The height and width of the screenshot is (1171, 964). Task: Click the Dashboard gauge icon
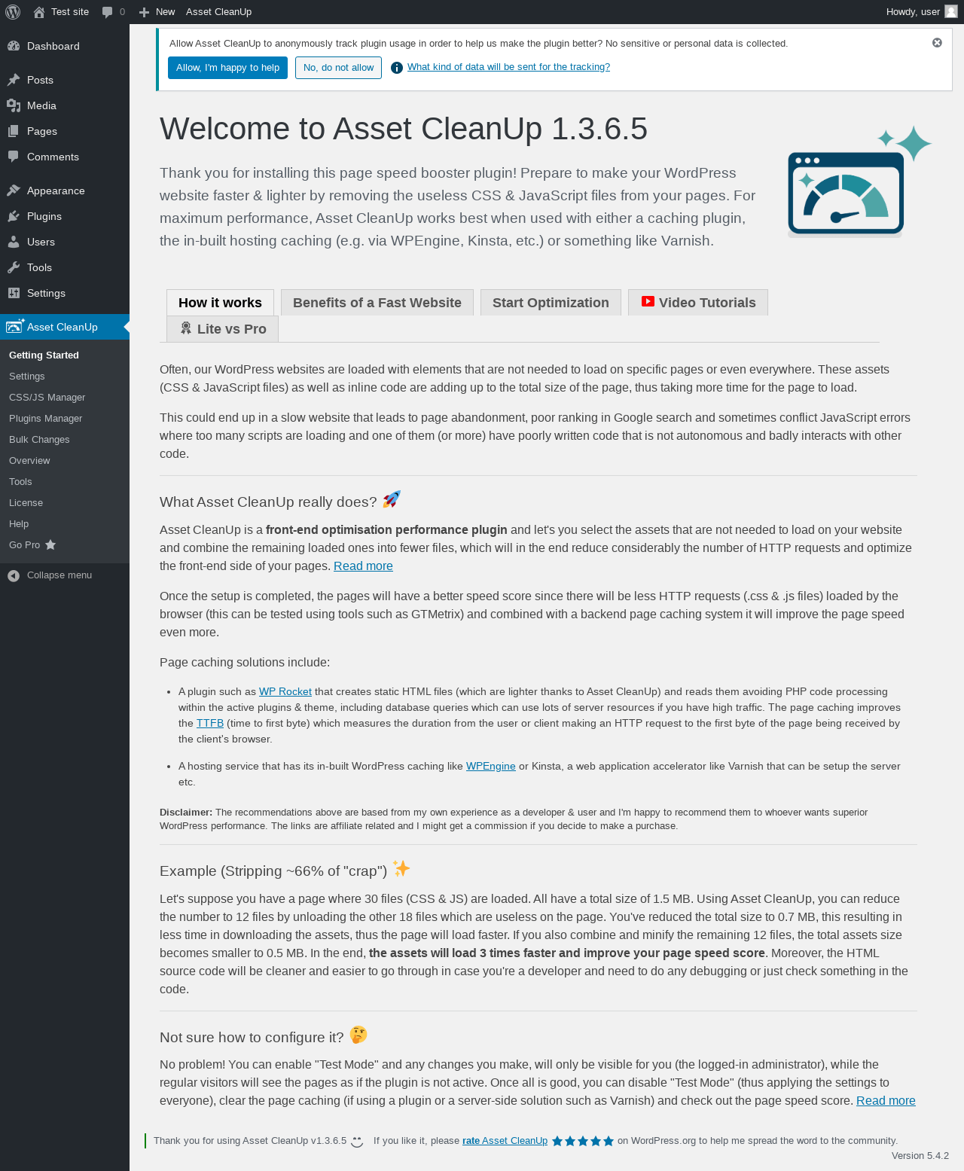tap(14, 46)
